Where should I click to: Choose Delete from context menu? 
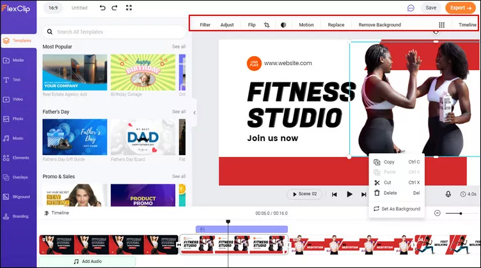click(x=397, y=193)
